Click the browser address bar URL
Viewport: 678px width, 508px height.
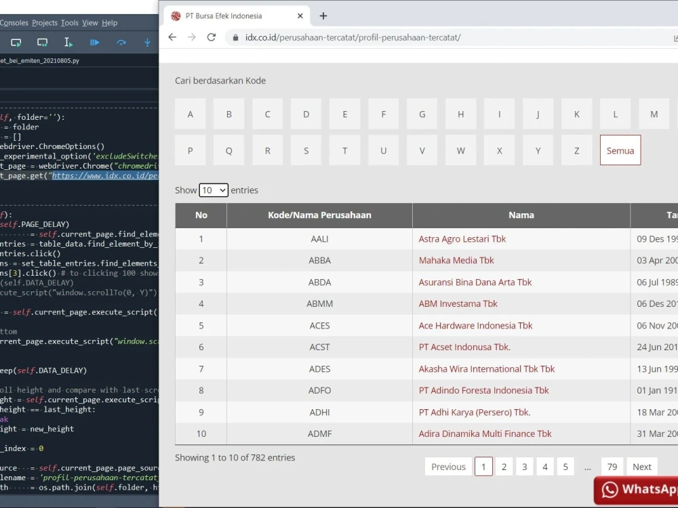click(x=353, y=37)
